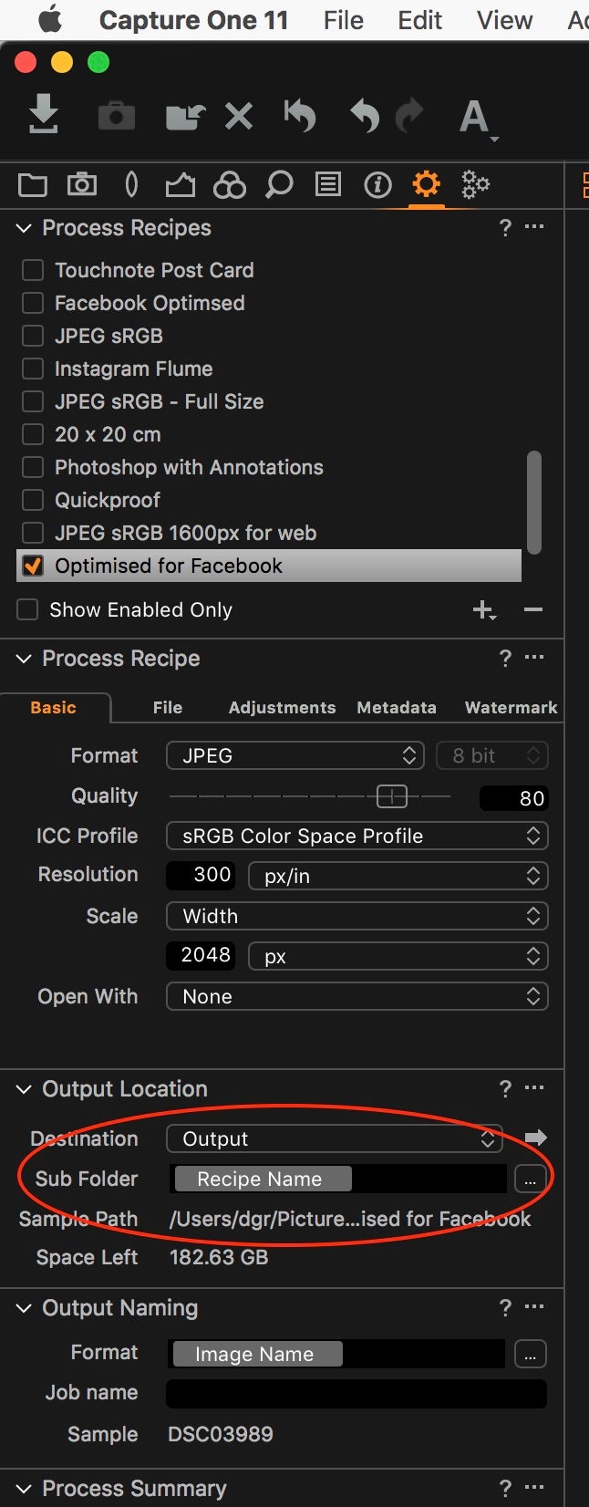Click the Sub Folder tokens ellipsis button

(530, 1179)
